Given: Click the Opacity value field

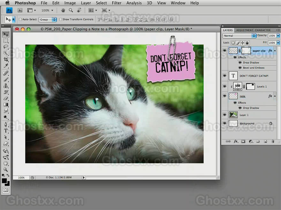Looking at the screenshot, I should click(272, 36).
